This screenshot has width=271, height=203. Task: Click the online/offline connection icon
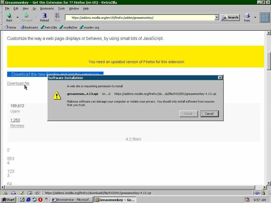256,193
